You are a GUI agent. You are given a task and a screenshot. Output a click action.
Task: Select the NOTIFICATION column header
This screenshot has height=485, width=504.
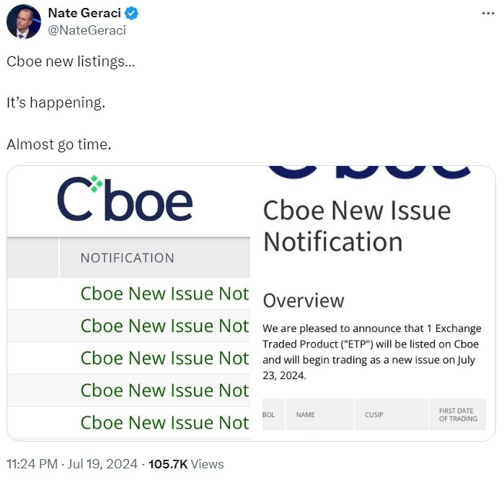point(128,258)
